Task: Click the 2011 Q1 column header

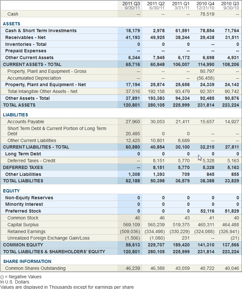Action: [x=181, y=5]
